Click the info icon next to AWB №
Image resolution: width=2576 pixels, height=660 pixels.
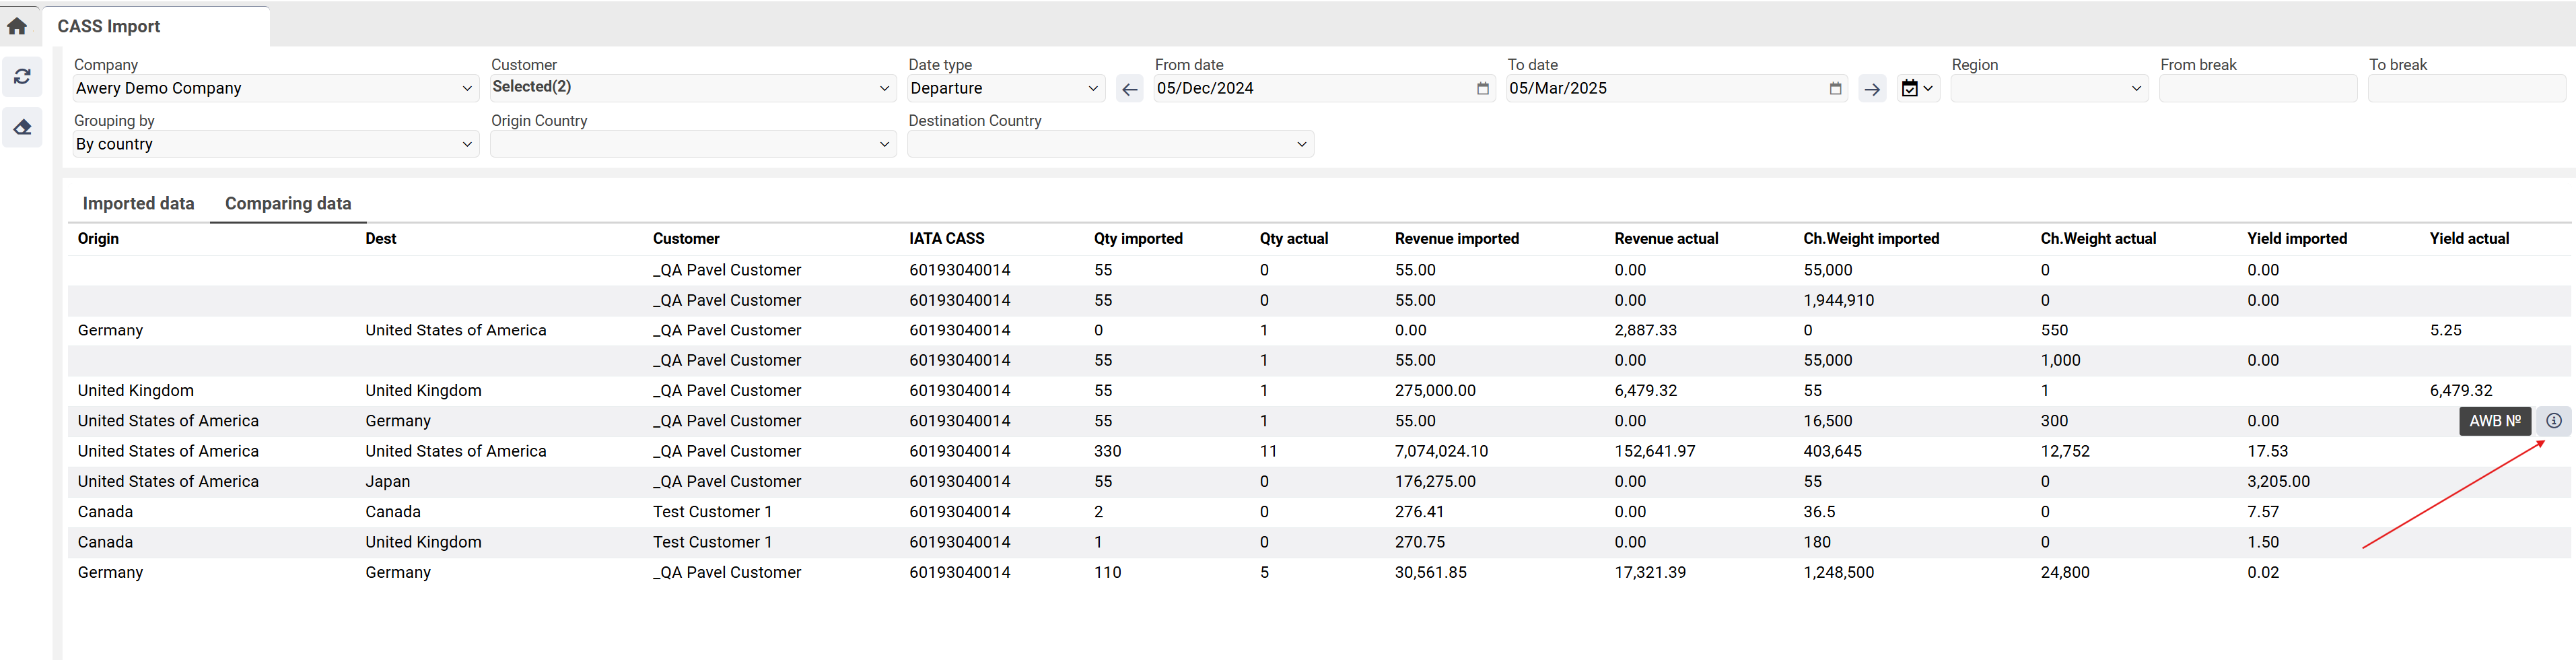tap(2553, 421)
